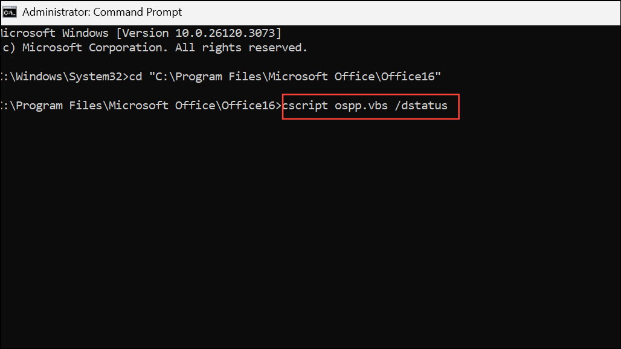Image resolution: width=621 pixels, height=349 pixels.
Task: Click the "Microsoft Windows" text on first line
Action: coord(54,33)
